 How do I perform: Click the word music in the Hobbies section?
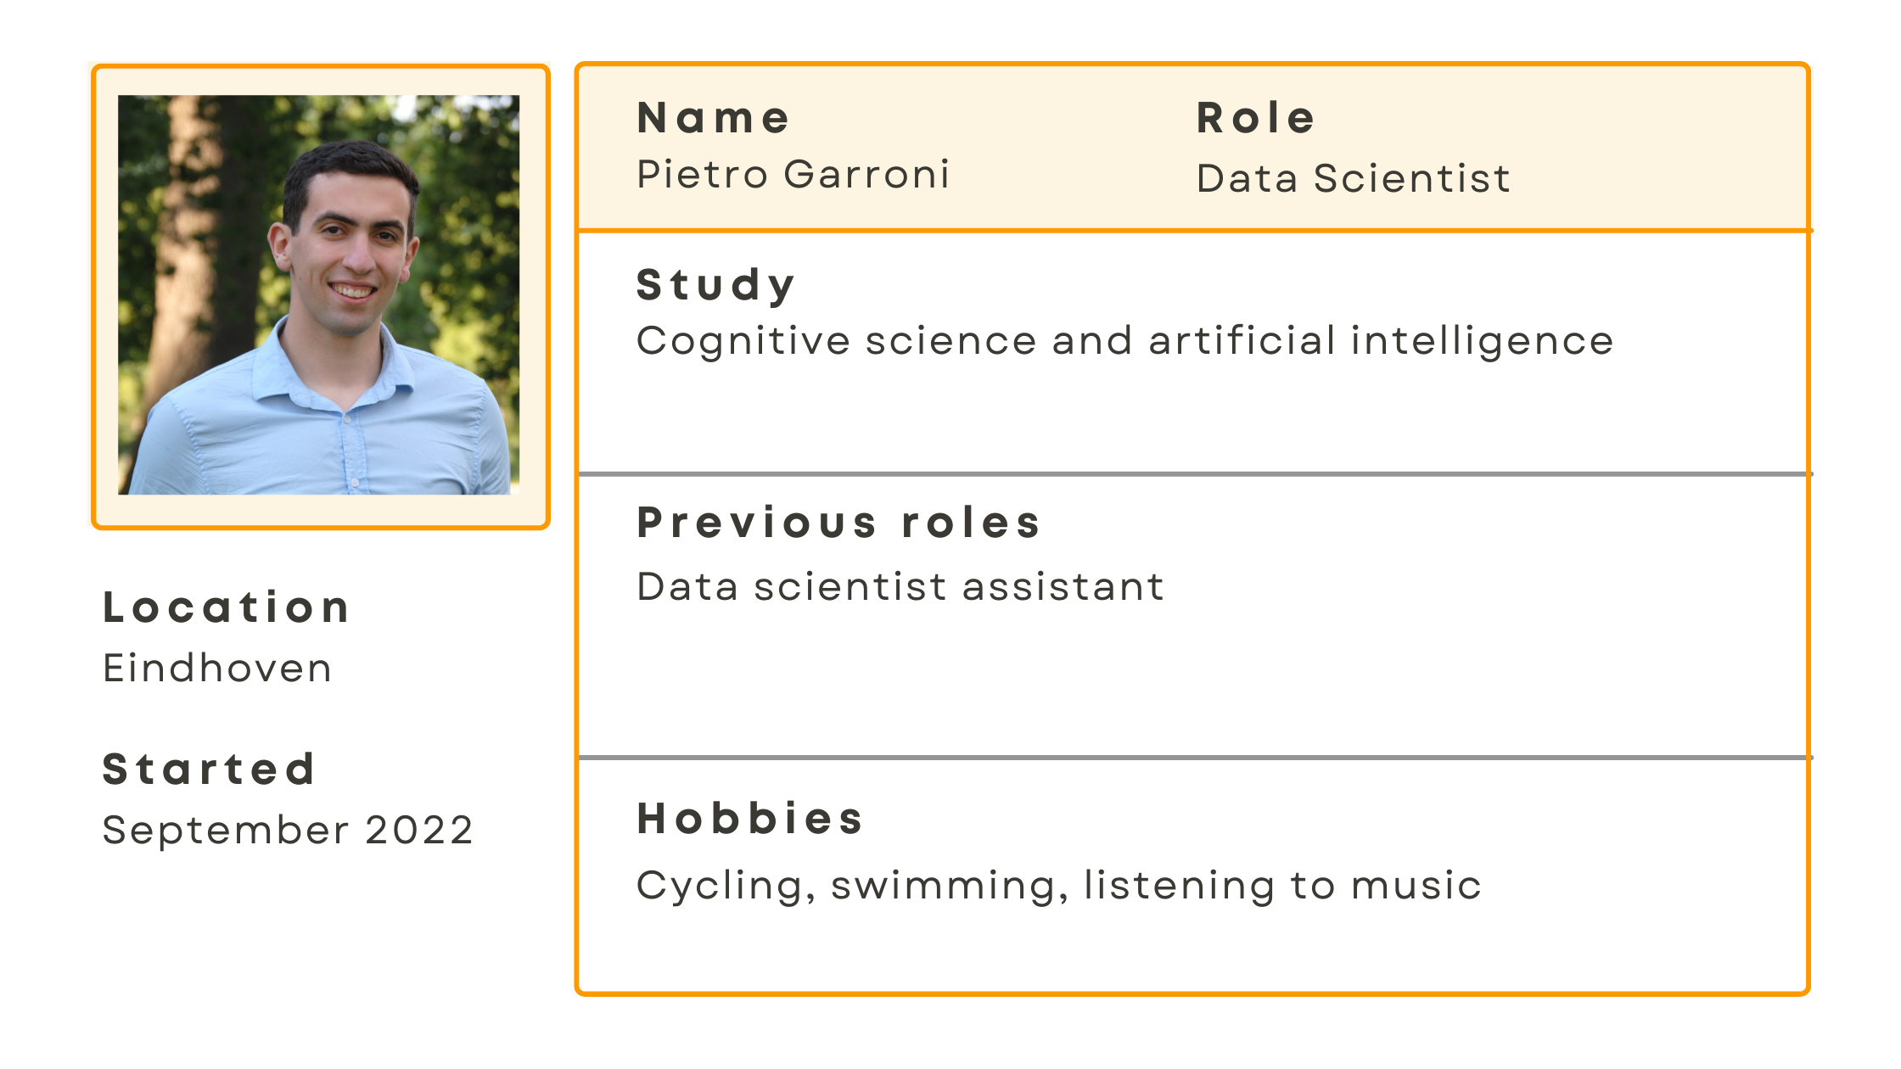pyautogui.click(x=1416, y=886)
